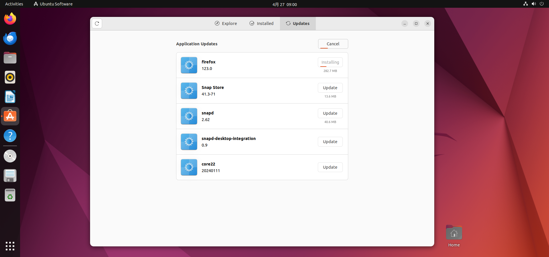
Task: Open the snapd app icon in list
Action: click(189, 116)
